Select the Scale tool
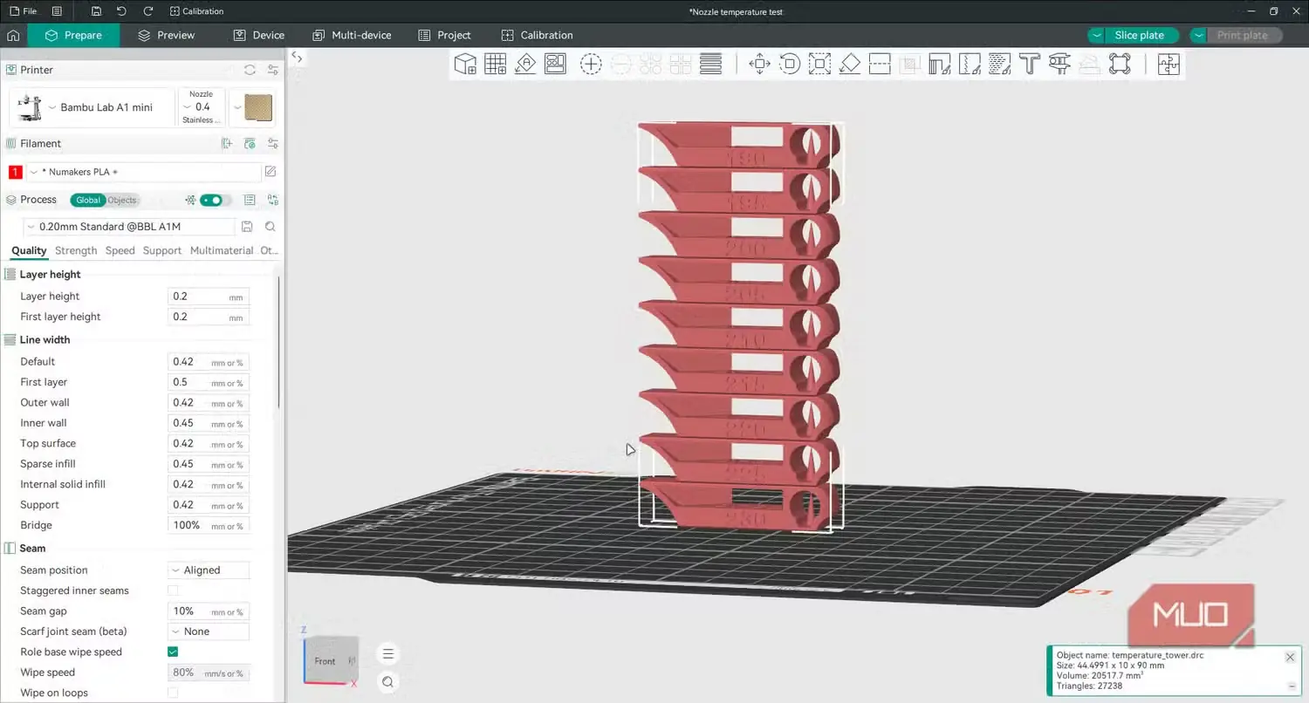The width and height of the screenshot is (1309, 703). [x=819, y=64]
